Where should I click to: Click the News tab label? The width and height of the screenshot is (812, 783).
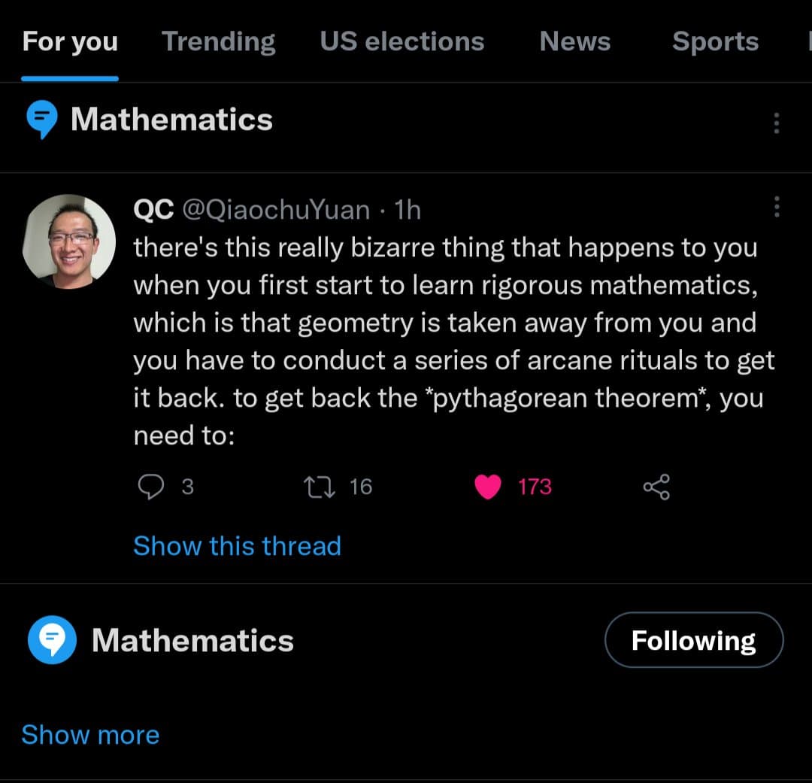(575, 41)
